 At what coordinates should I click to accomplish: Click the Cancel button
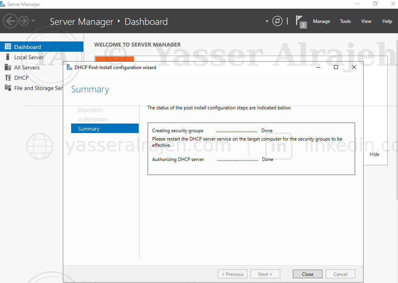pyautogui.click(x=340, y=274)
